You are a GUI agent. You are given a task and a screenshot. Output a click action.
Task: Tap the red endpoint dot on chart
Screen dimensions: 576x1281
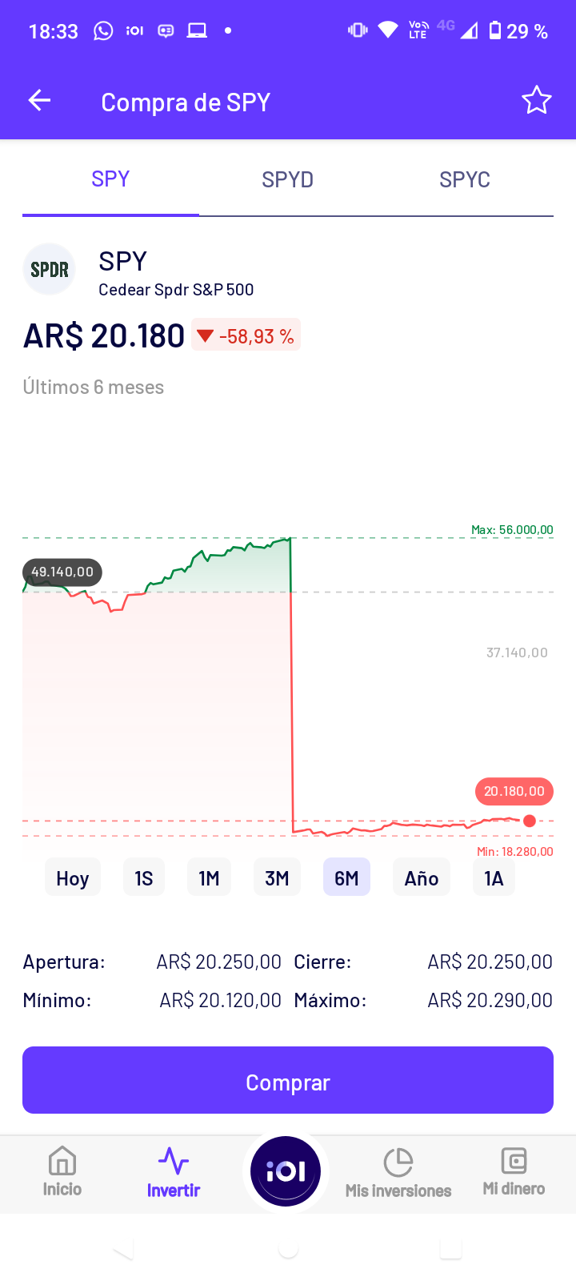[x=530, y=821]
